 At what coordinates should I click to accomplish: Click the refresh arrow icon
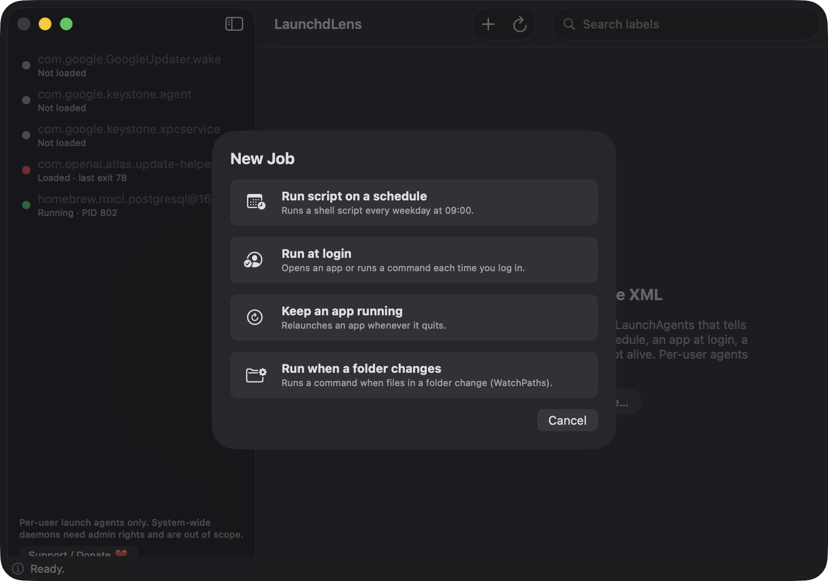coord(520,24)
